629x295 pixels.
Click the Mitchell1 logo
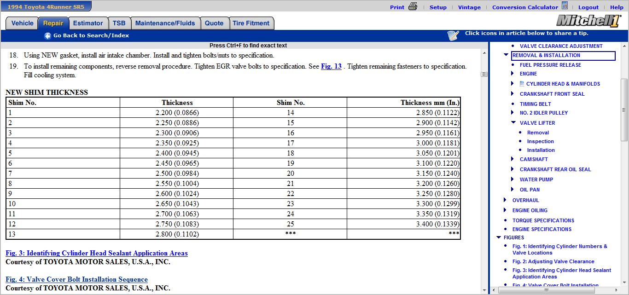588,21
